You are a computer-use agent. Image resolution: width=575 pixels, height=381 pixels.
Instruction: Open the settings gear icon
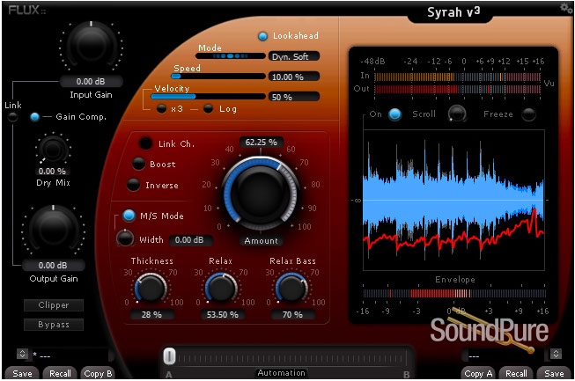pyautogui.click(x=566, y=7)
